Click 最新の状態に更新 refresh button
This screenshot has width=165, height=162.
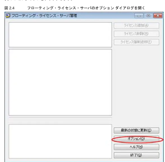136,130
